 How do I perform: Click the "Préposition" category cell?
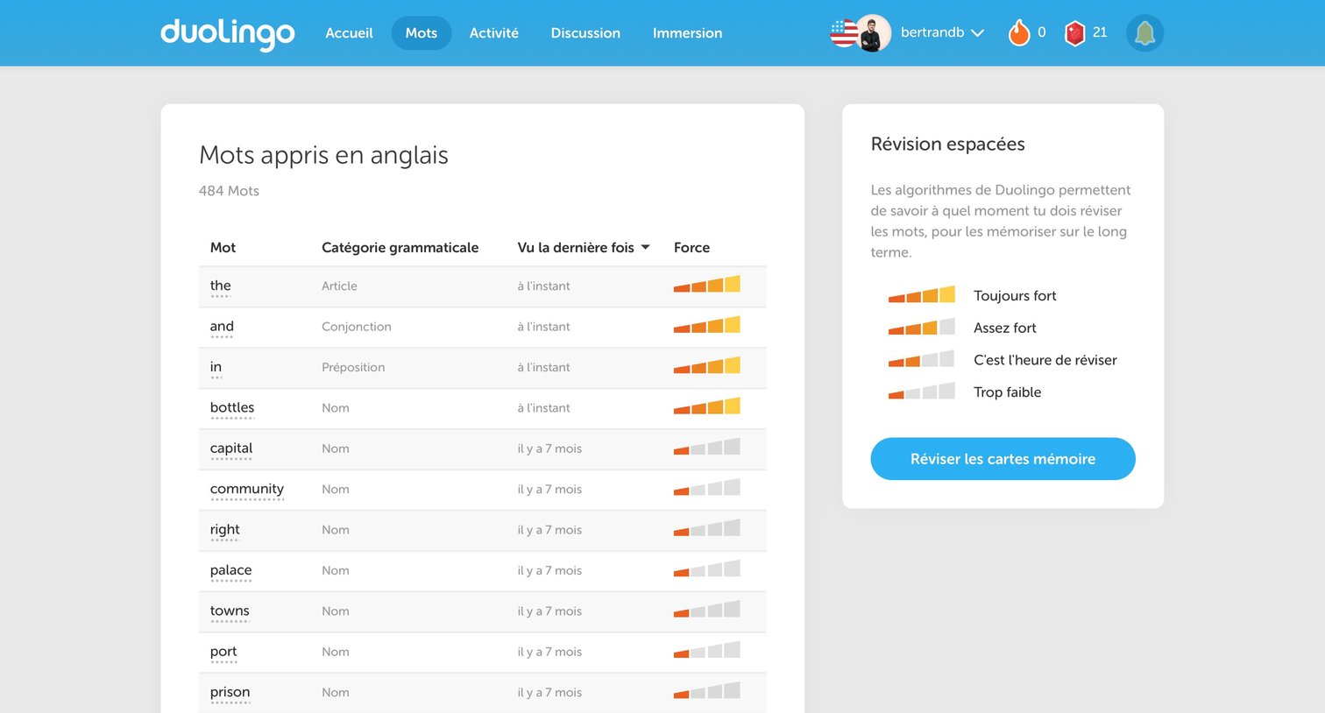[x=353, y=367]
